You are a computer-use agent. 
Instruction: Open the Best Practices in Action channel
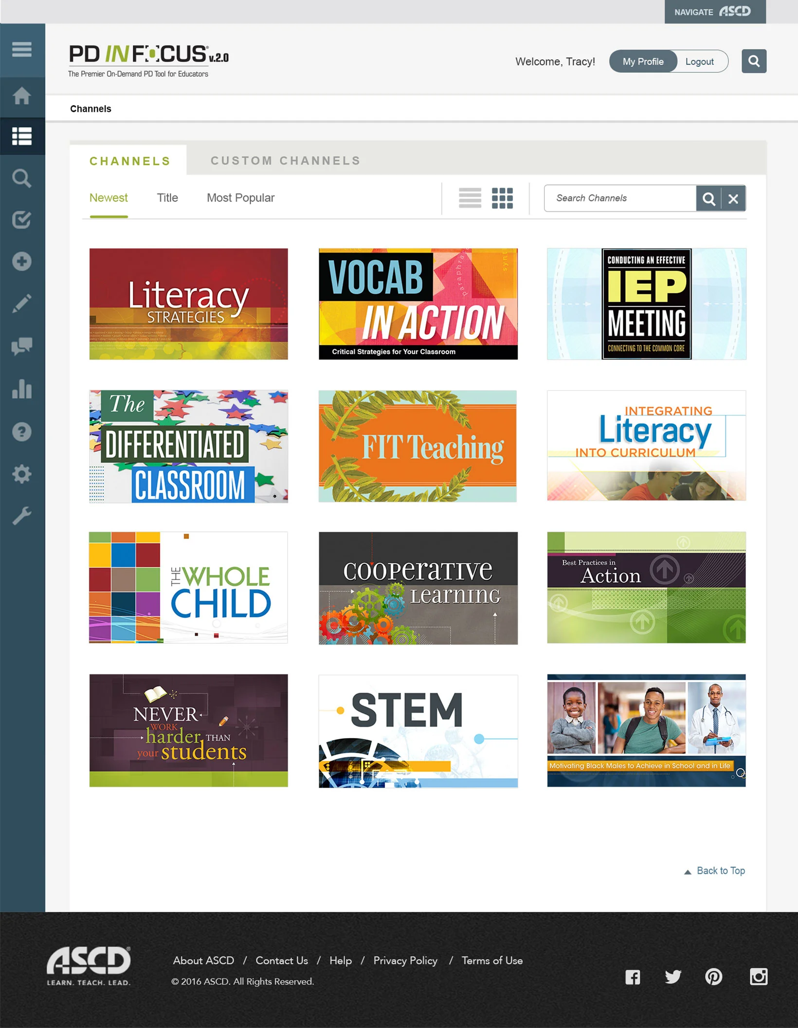(x=647, y=587)
